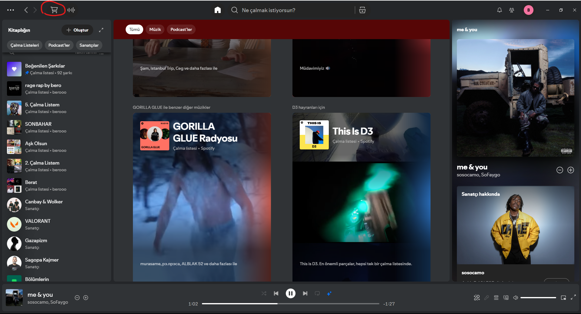Filter library by Sanatçılar
This screenshot has height=314, width=581.
tap(89, 45)
